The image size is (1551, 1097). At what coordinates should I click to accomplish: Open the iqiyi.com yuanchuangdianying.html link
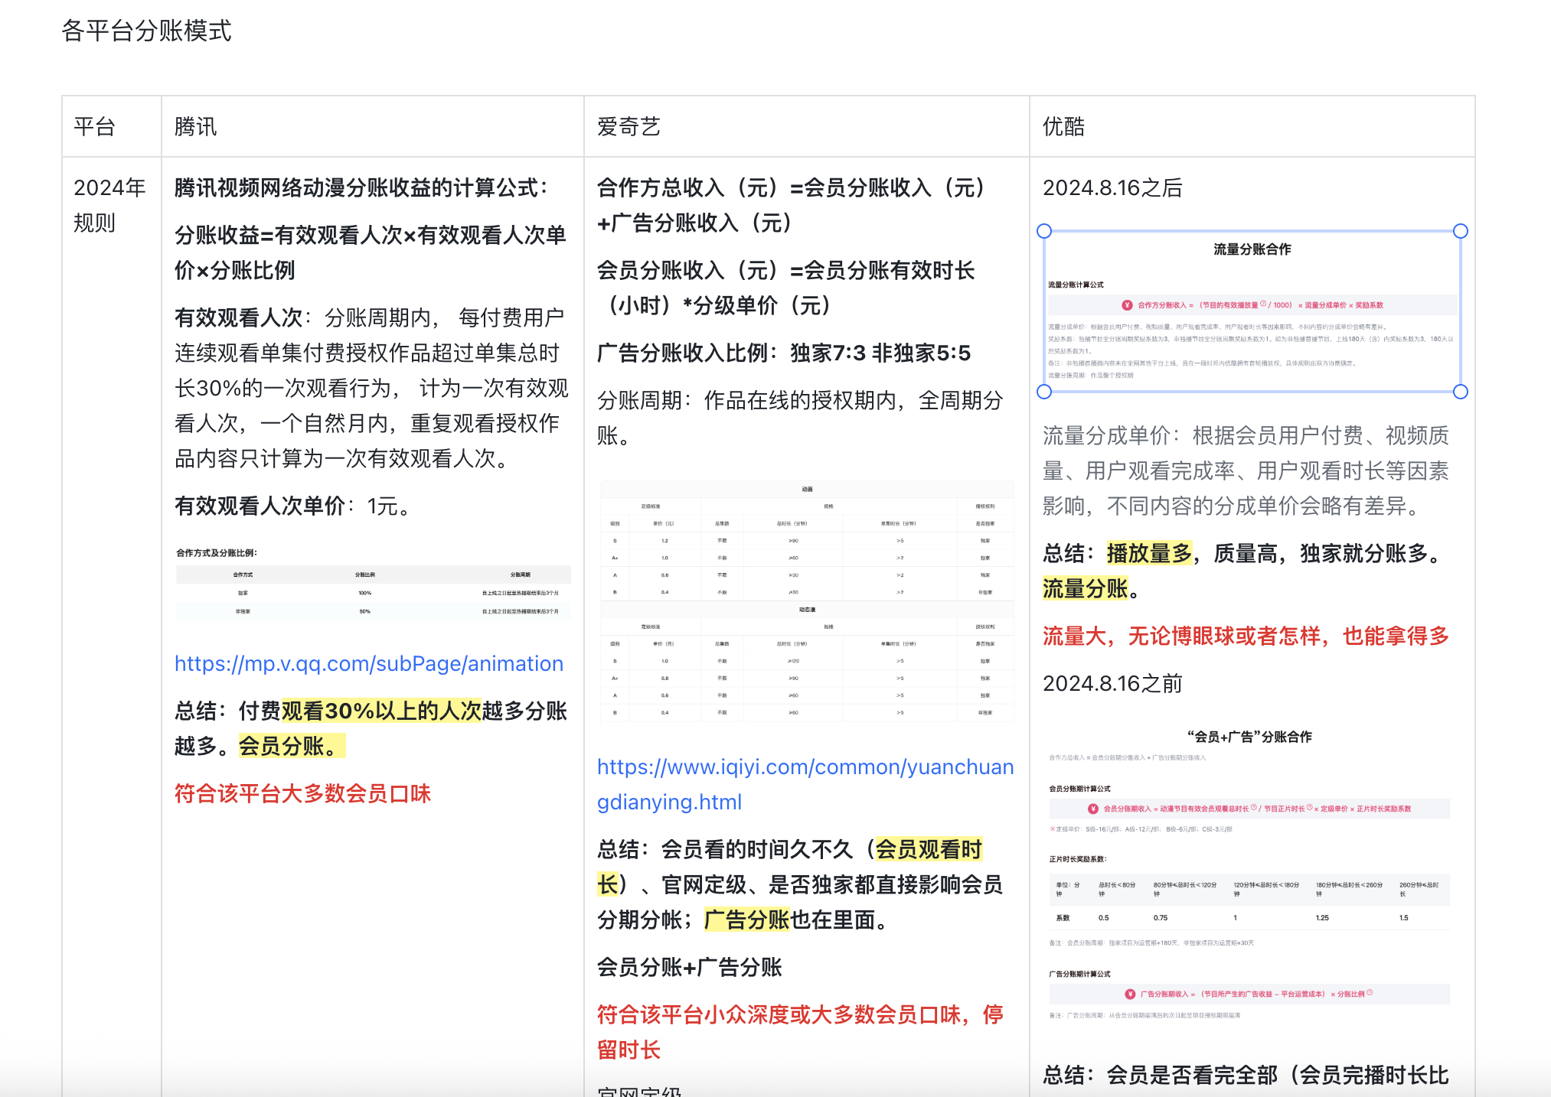pos(805,784)
